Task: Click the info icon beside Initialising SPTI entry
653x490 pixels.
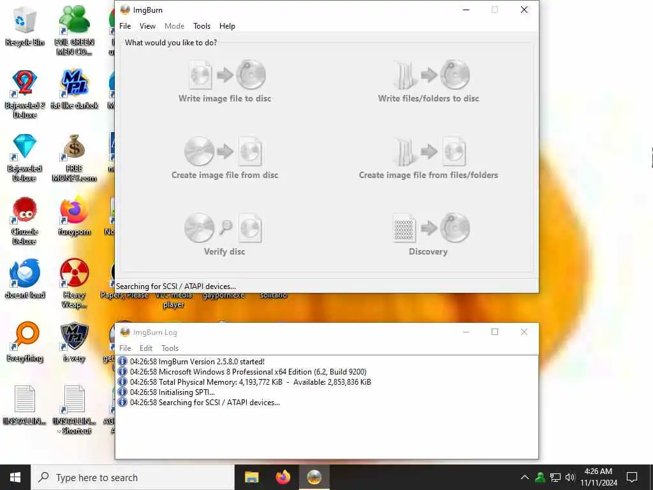Action: (x=122, y=392)
